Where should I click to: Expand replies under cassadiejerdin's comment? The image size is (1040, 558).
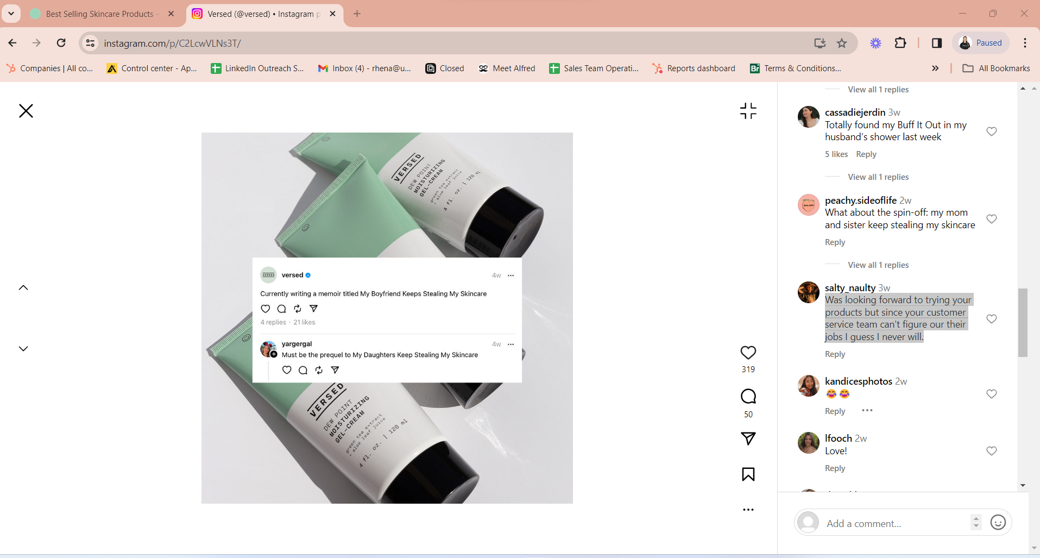point(878,177)
